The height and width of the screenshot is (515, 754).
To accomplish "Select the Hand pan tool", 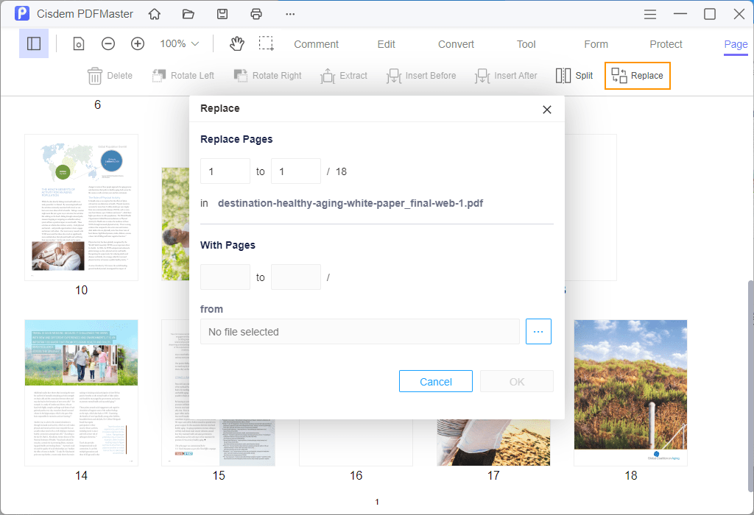I will [x=236, y=44].
